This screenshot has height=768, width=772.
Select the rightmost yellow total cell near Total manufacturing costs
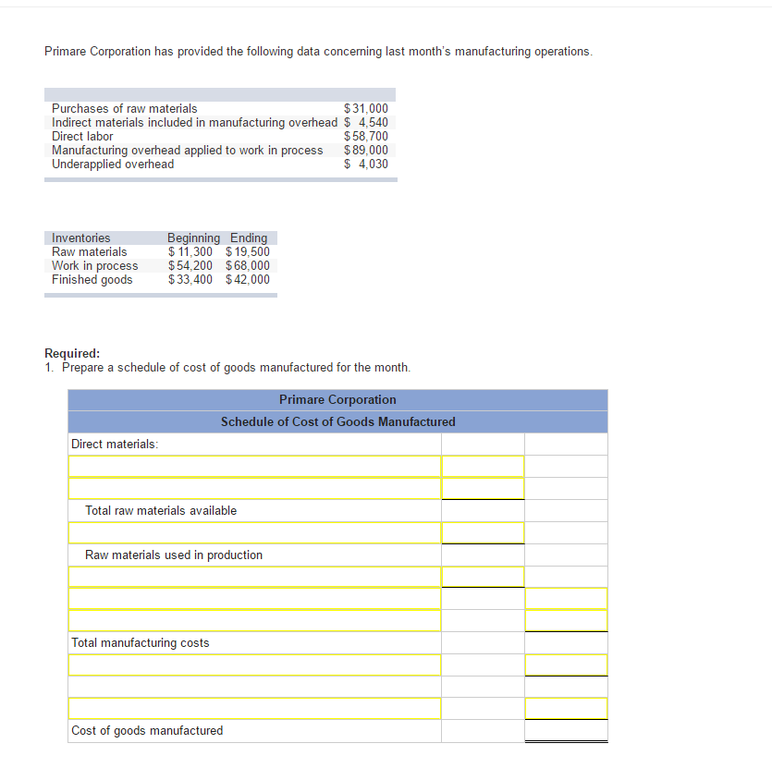coord(566,664)
